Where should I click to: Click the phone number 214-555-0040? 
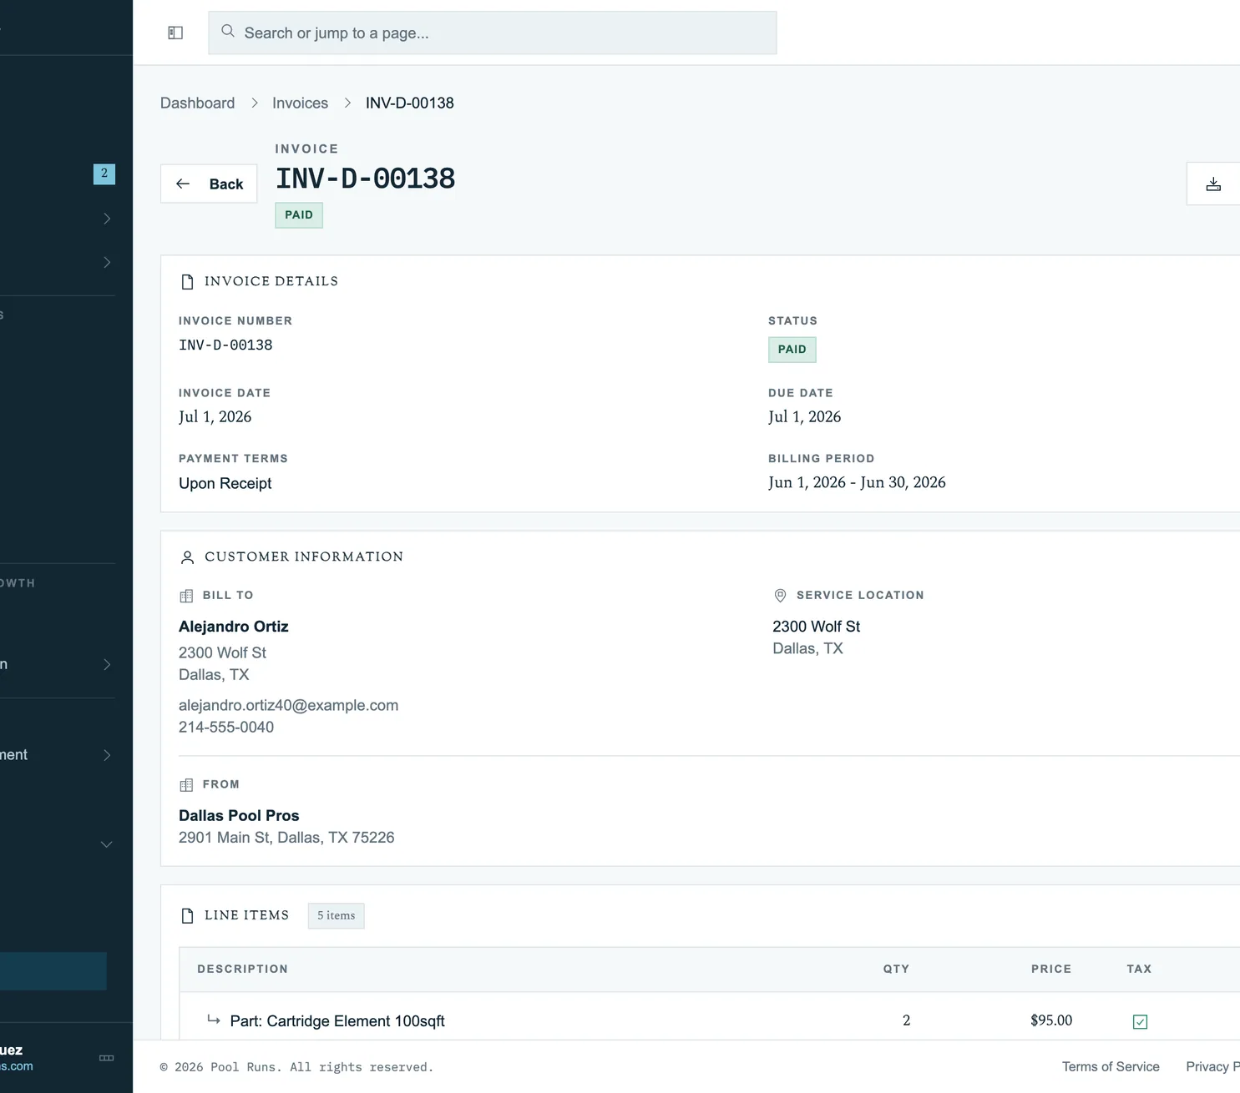(226, 727)
